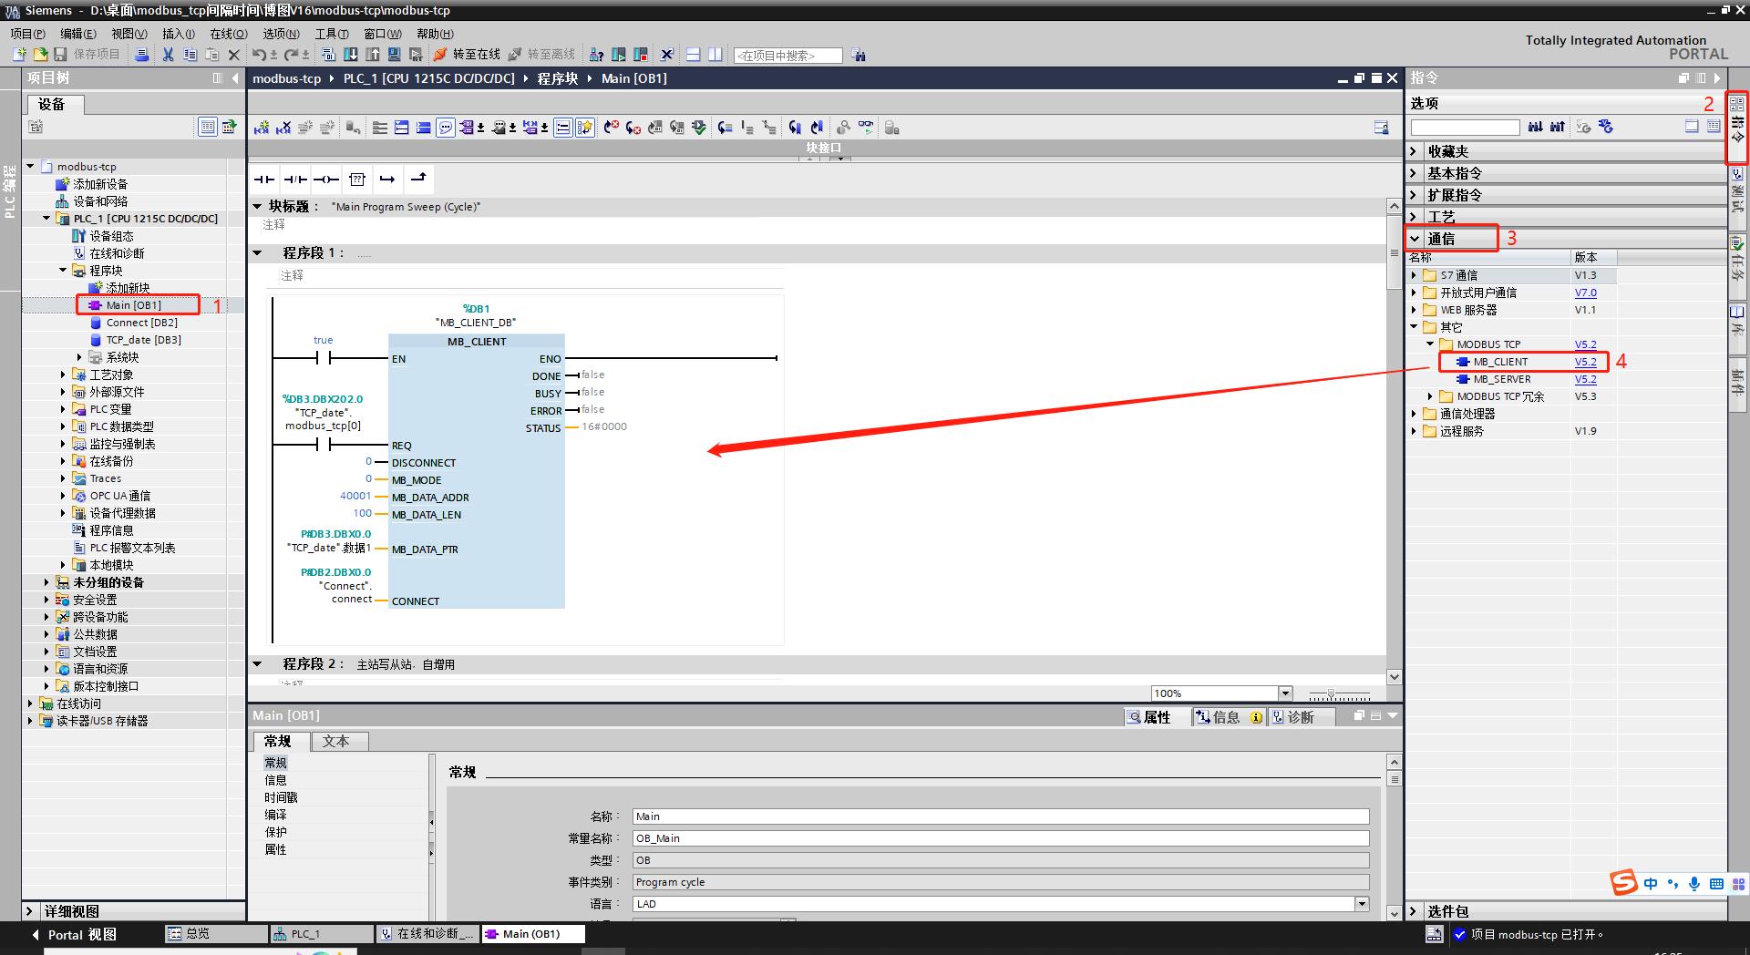The image size is (1750, 955).
Task: Click the V7.0 version link
Action: coord(1586,293)
